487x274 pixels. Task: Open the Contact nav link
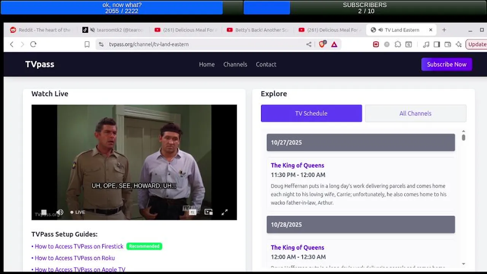[266, 64]
